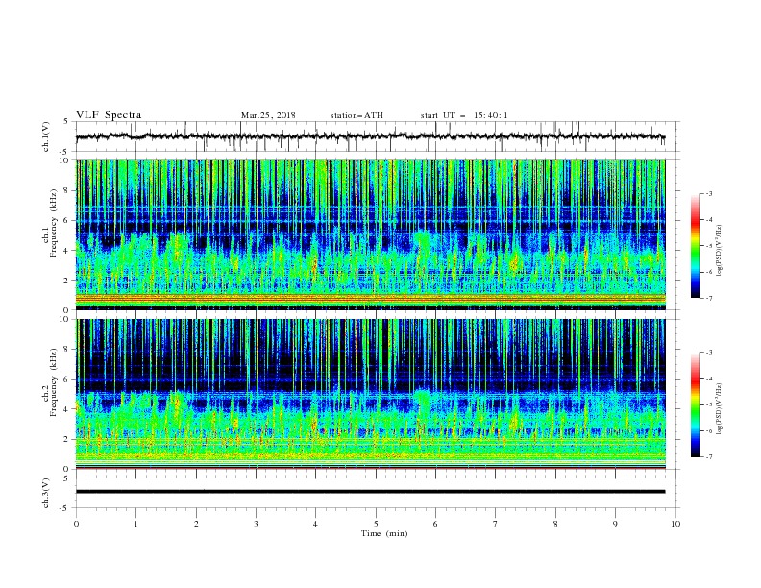
Task: Click time axis tick label "6"
Action: click(x=435, y=524)
